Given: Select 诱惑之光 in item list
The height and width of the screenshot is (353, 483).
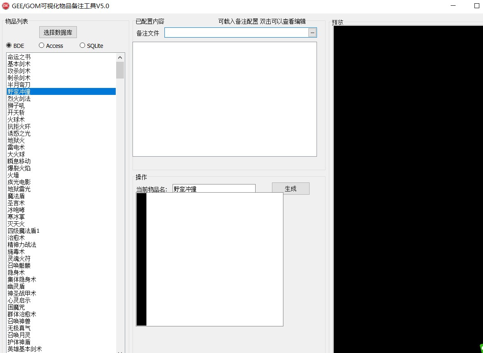Looking at the screenshot, I should (61, 133).
